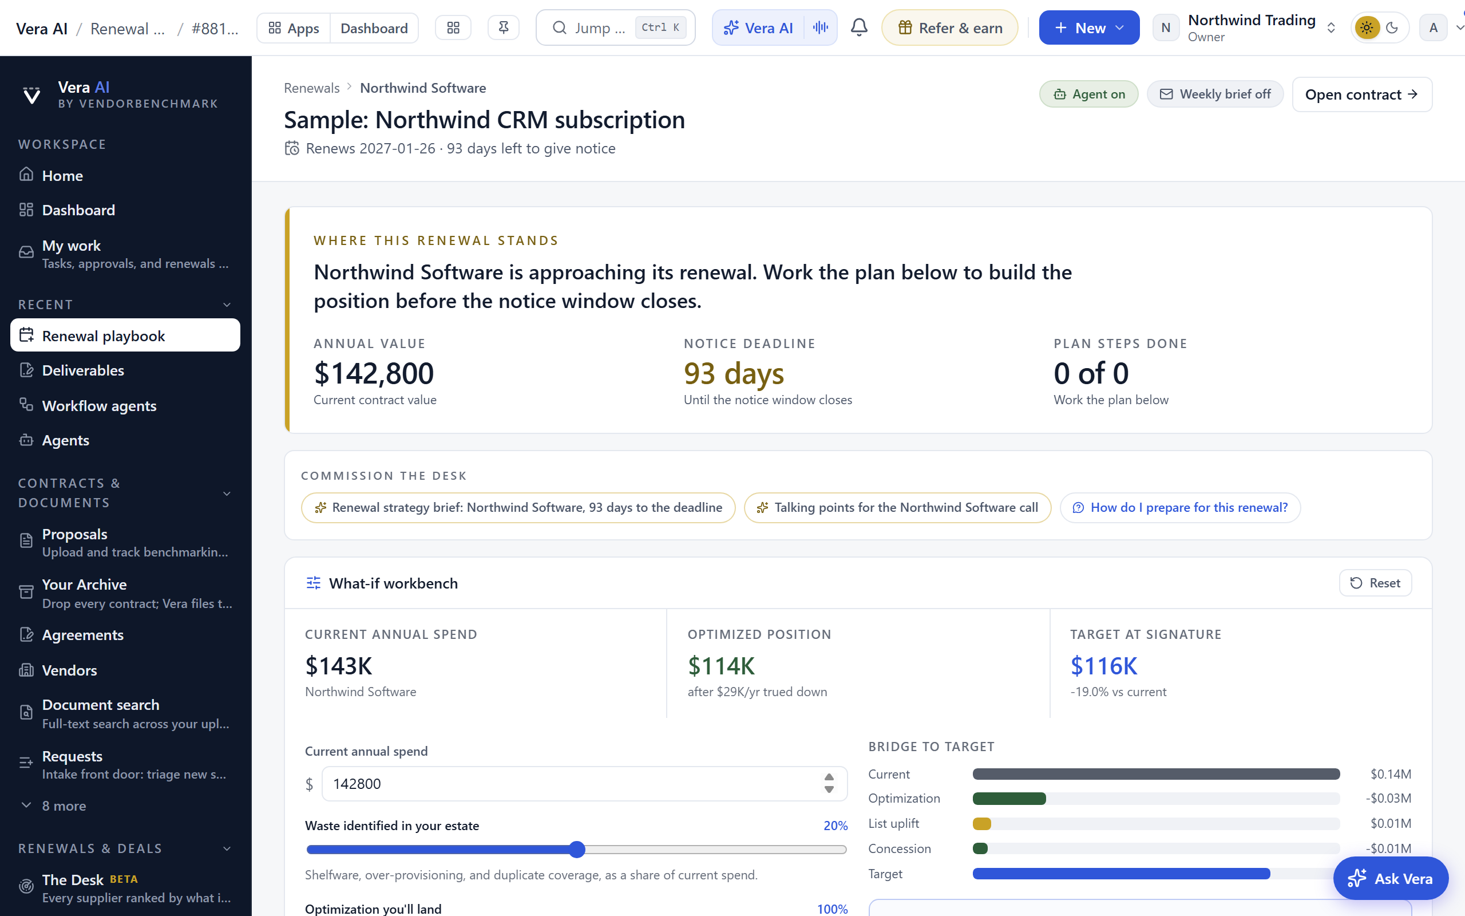
Task: Increment the Current annual spend stepper
Action: pyautogui.click(x=829, y=777)
